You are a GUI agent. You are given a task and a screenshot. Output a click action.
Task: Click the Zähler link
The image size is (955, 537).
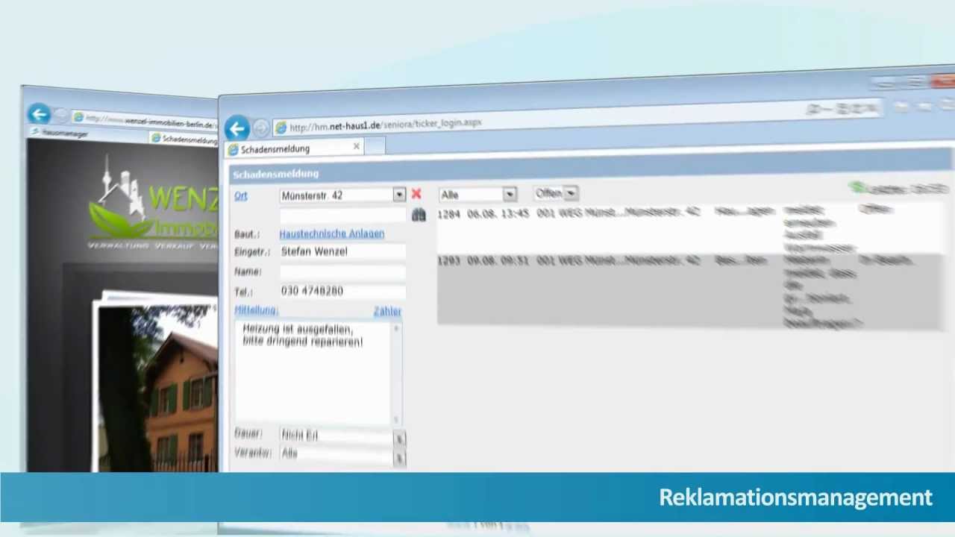[x=387, y=311]
